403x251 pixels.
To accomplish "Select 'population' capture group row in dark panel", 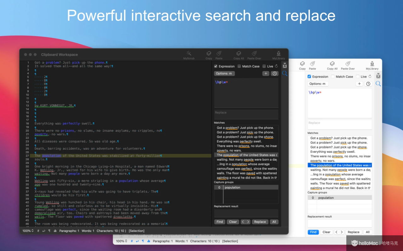I will 246,187.
